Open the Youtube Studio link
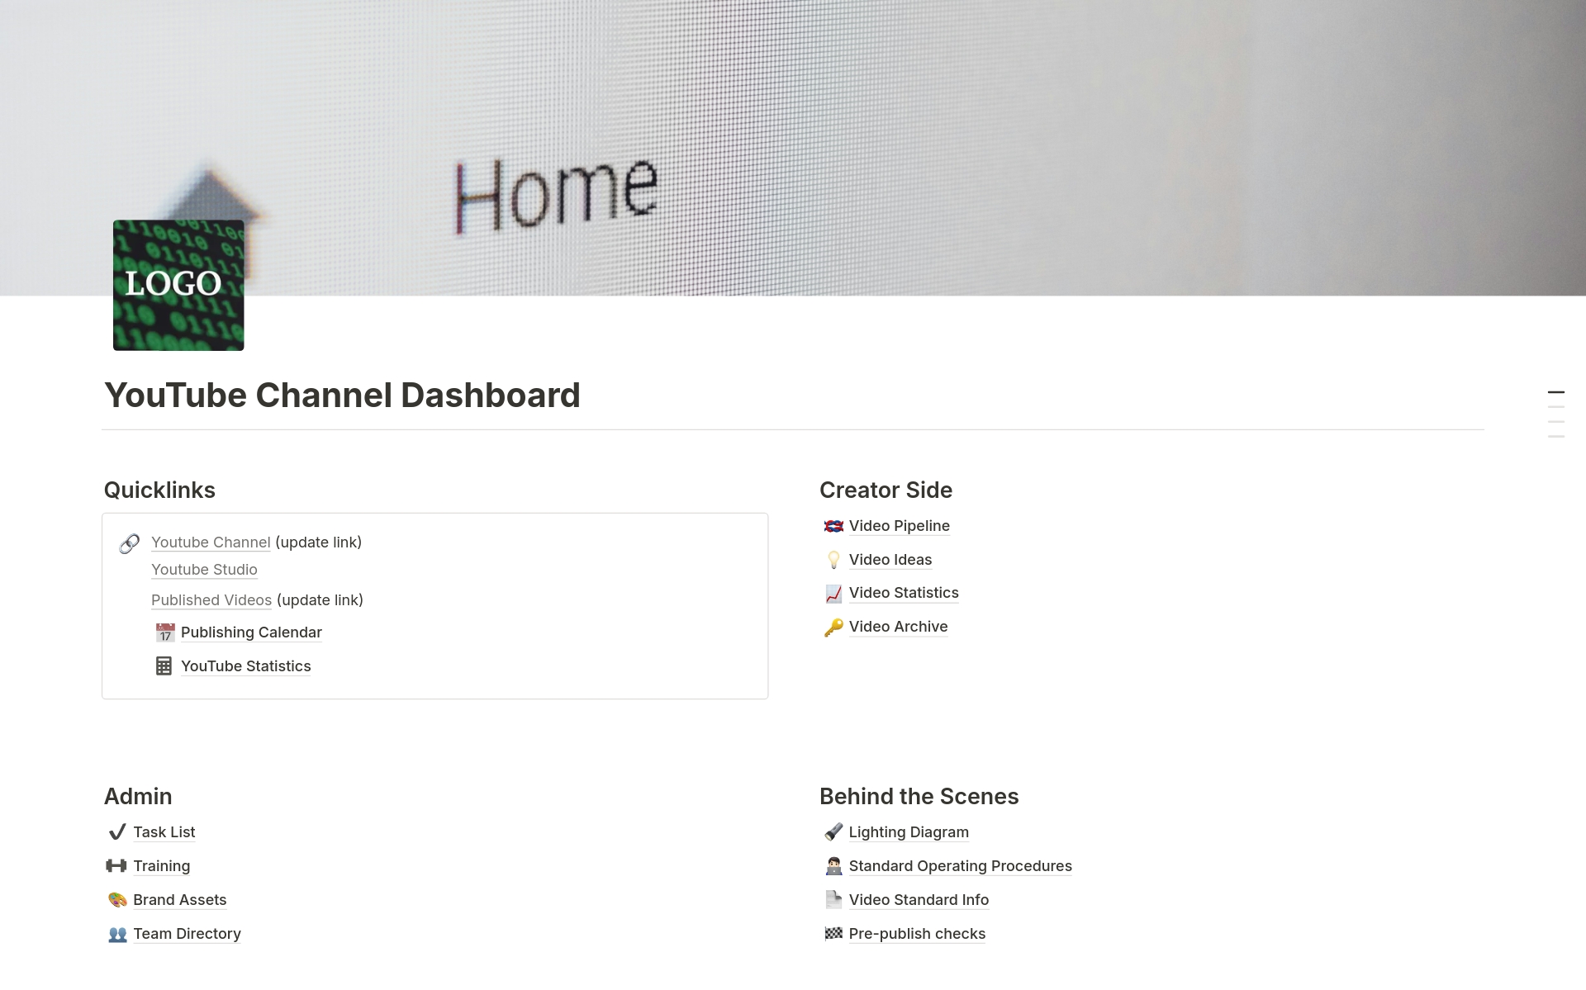This screenshot has height=990, width=1586. click(x=204, y=570)
